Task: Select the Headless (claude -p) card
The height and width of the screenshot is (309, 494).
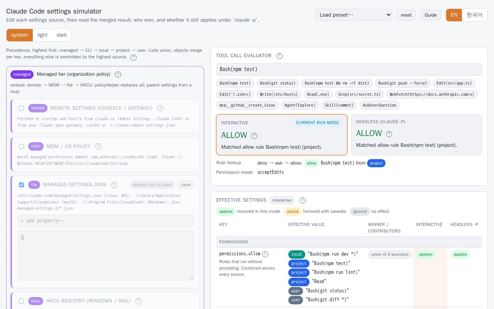Action: point(416,135)
